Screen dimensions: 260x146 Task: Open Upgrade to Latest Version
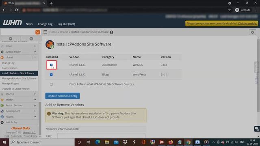tap(16, 88)
